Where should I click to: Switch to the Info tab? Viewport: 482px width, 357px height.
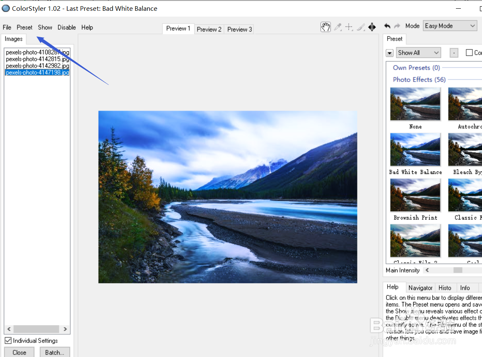point(465,288)
